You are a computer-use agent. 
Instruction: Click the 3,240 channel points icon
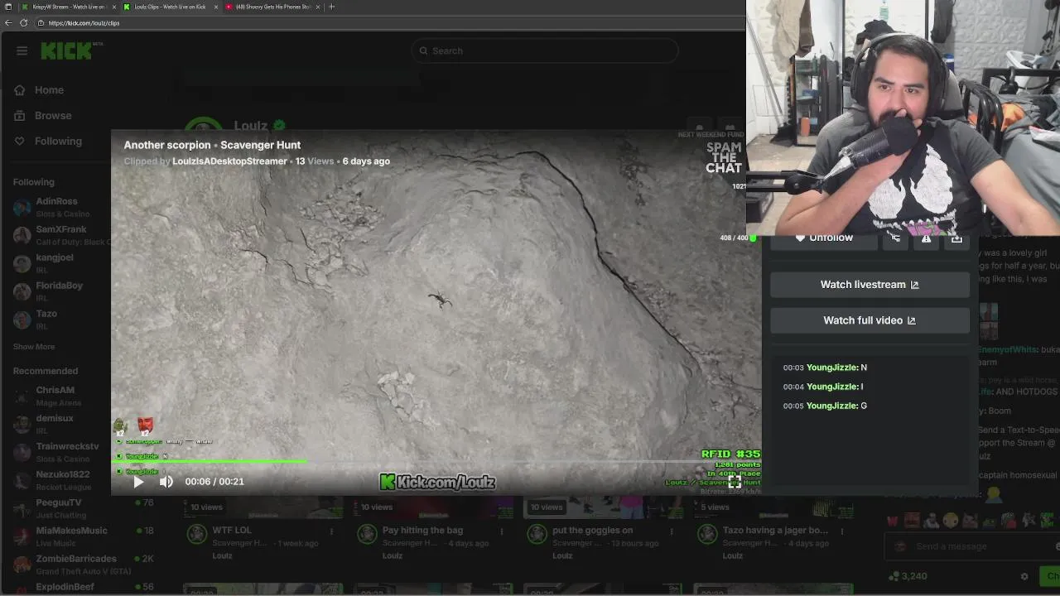pyautogui.click(x=894, y=576)
